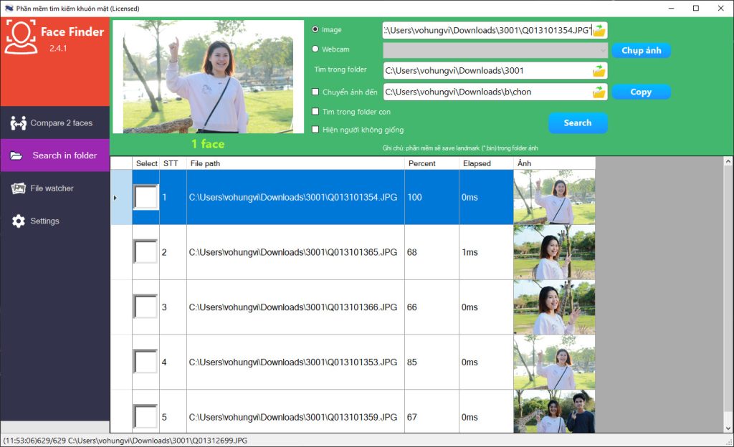Click the Percent column header
734x447 pixels.
click(x=430, y=163)
